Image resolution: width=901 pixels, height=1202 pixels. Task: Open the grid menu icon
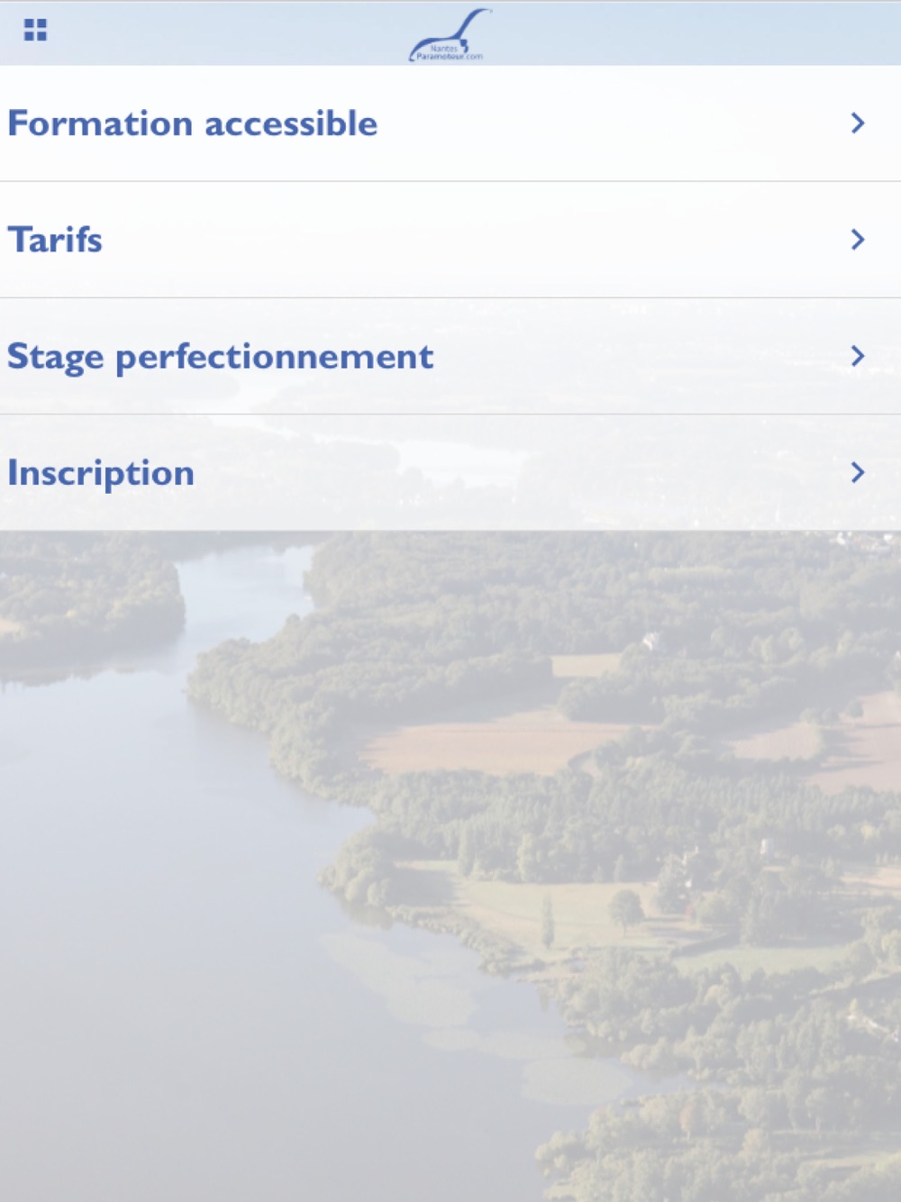pyautogui.click(x=35, y=31)
